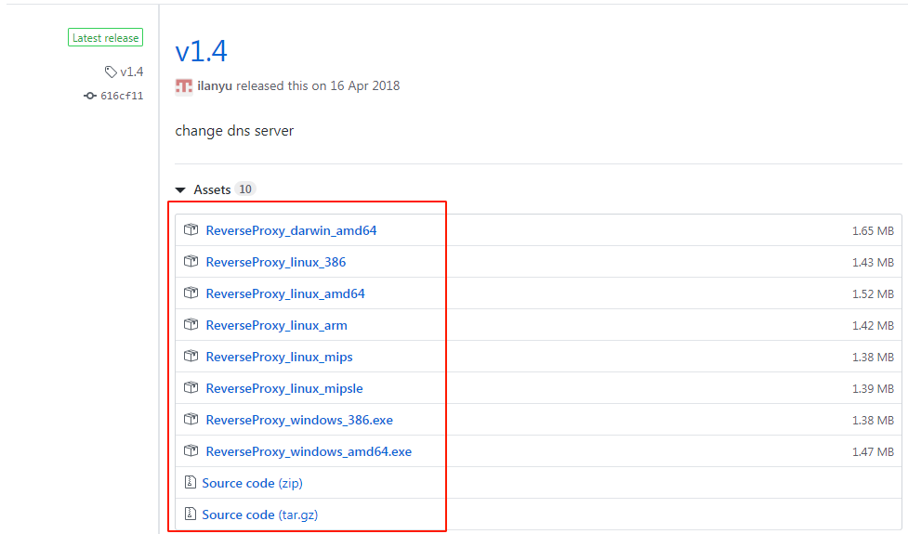This screenshot has height=534, width=908.
Task: Download ReverseProxy_linux_amd64
Action: [x=285, y=293]
